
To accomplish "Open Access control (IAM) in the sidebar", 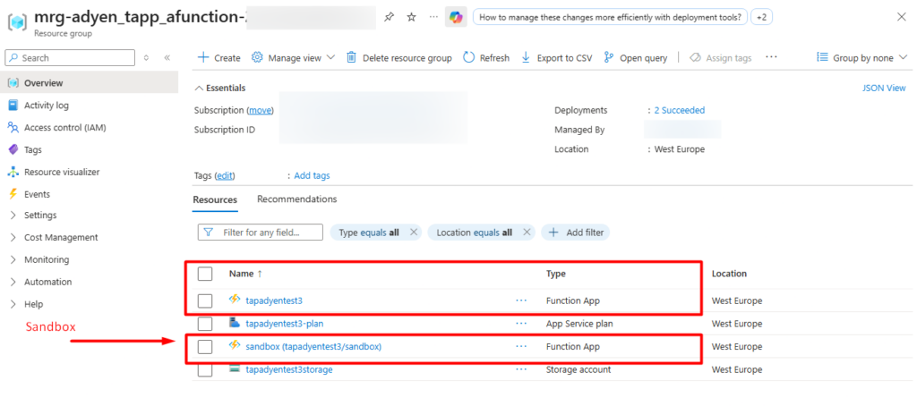I will [x=64, y=128].
